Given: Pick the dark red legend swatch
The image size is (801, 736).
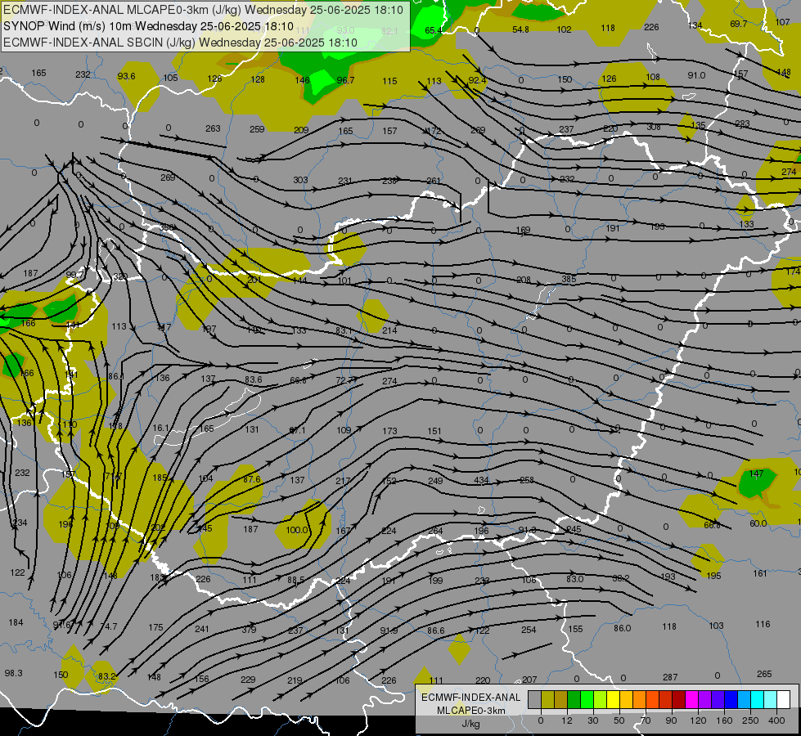Looking at the screenshot, I should pyautogui.click(x=678, y=699).
